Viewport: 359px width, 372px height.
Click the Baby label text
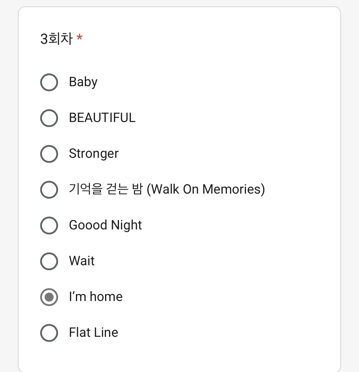click(x=83, y=82)
